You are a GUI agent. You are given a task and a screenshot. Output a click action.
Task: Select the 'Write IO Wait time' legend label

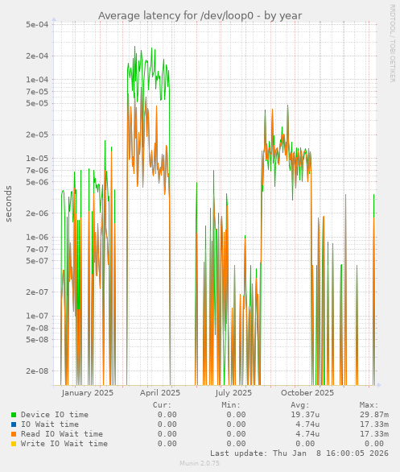[x=64, y=443]
